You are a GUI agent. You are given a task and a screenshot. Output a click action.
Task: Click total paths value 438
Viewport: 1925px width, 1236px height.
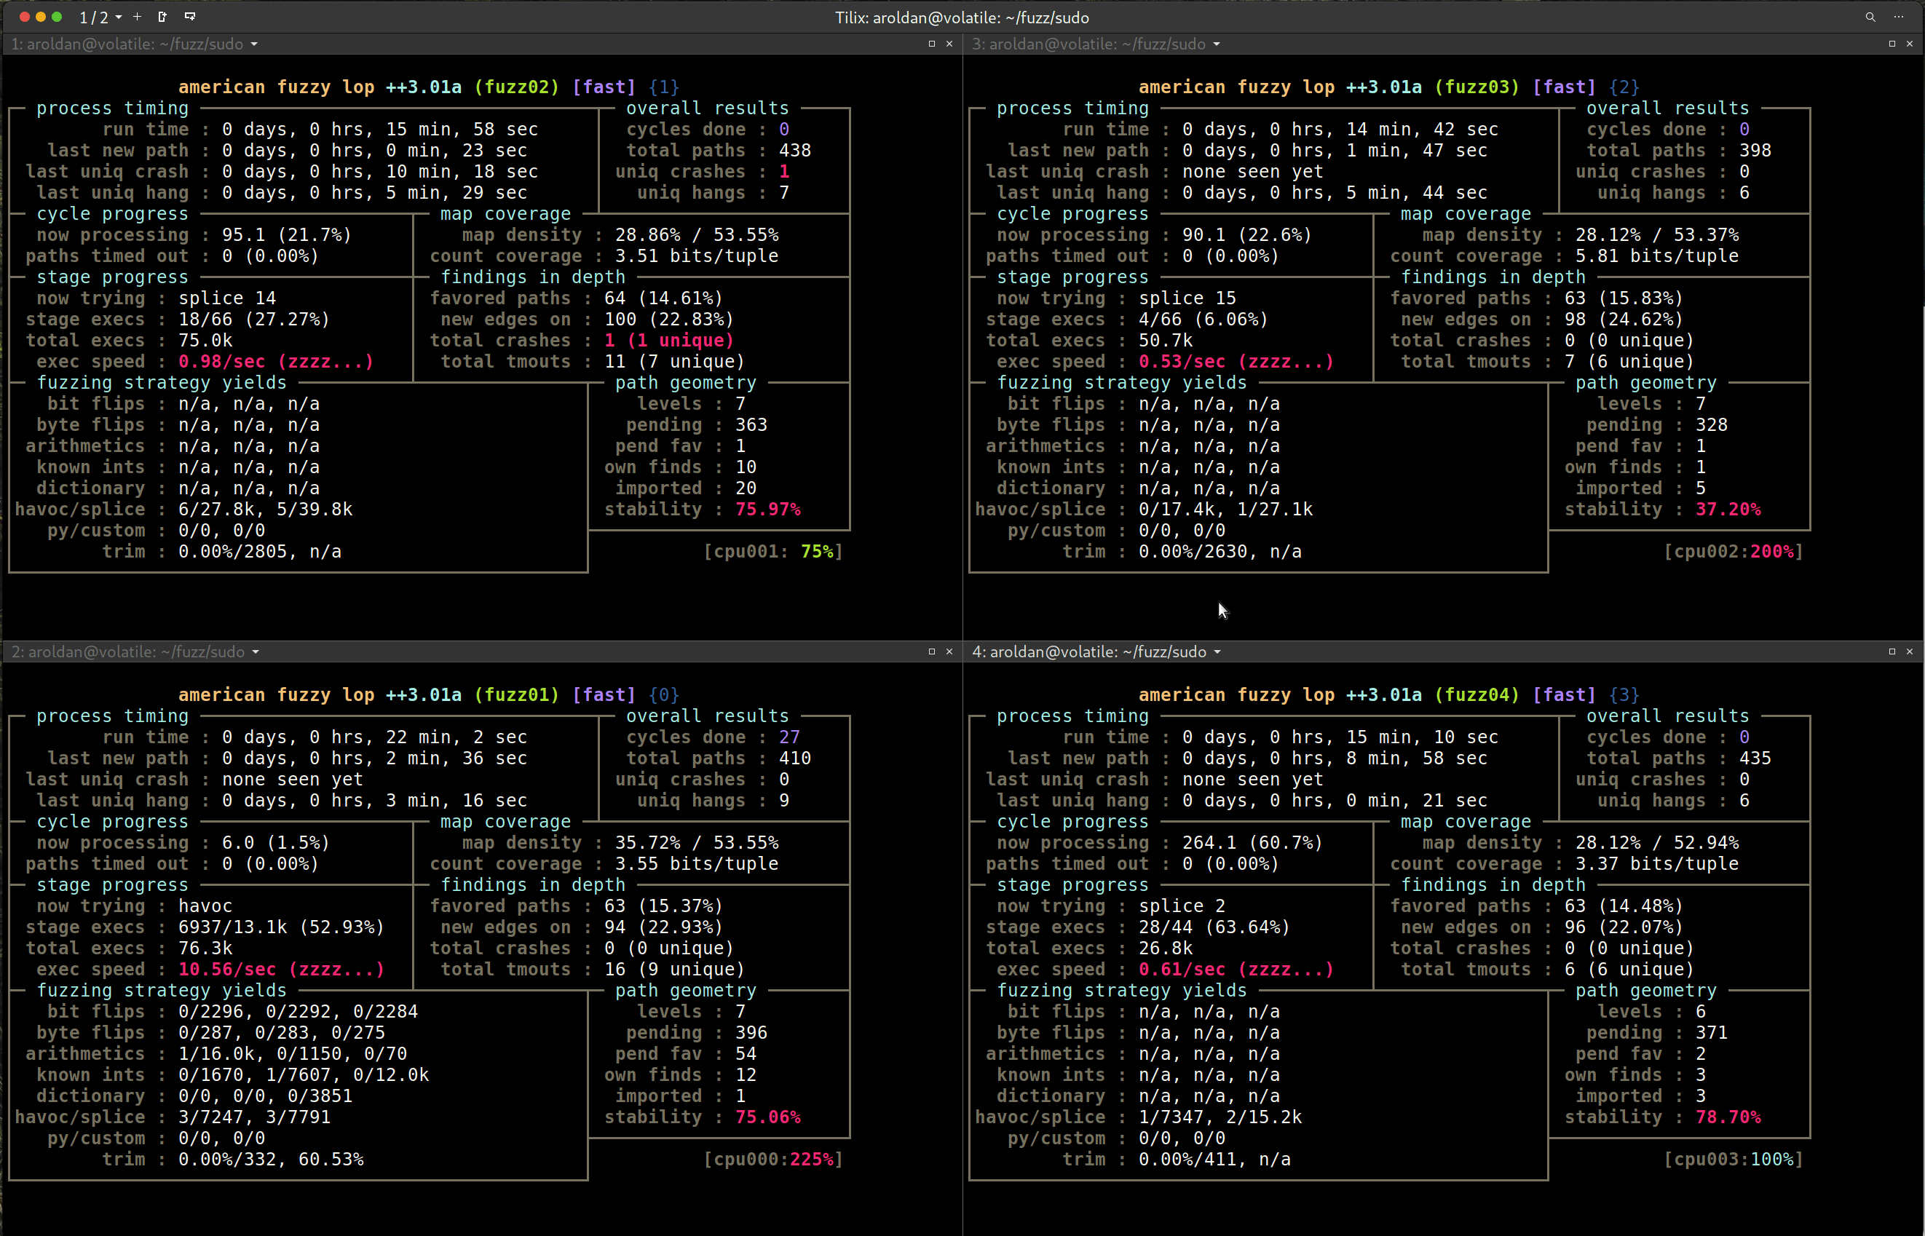click(795, 150)
